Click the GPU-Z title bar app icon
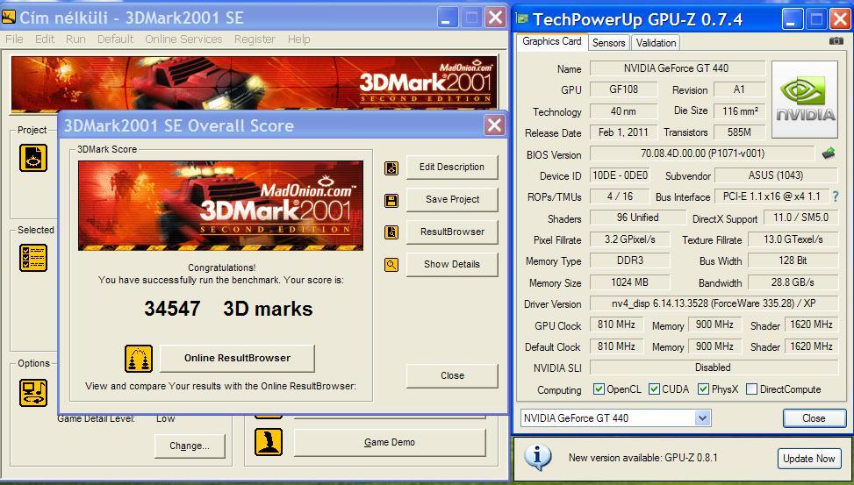Screen dimensions: 854x485 click(x=522, y=18)
